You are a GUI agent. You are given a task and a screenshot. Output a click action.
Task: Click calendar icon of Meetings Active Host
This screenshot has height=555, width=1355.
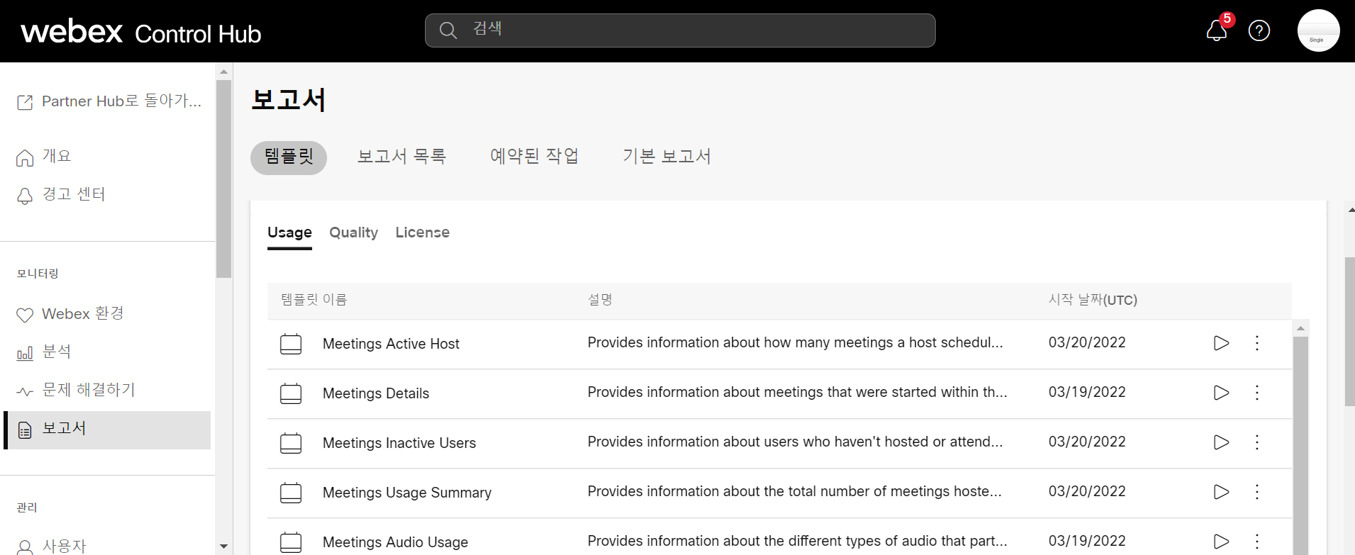point(291,344)
